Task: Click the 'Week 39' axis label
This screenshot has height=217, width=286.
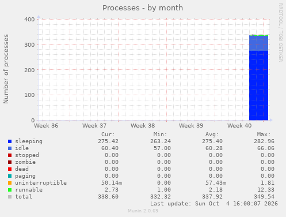Action: [x=191, y=126]
